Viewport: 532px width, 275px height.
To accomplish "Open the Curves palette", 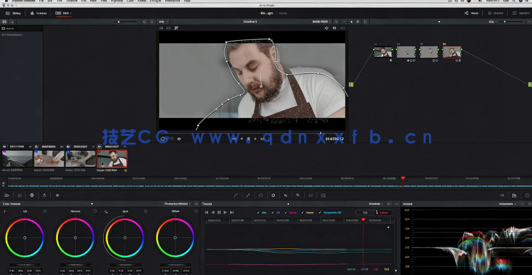I will 236,195.
